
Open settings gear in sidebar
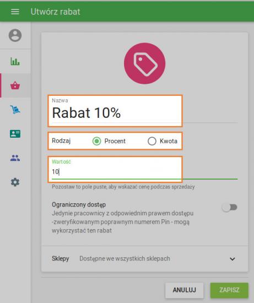(x=15, y=182)
